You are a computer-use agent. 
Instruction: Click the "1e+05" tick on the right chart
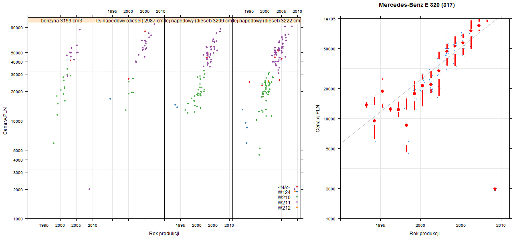pos(329,19)
